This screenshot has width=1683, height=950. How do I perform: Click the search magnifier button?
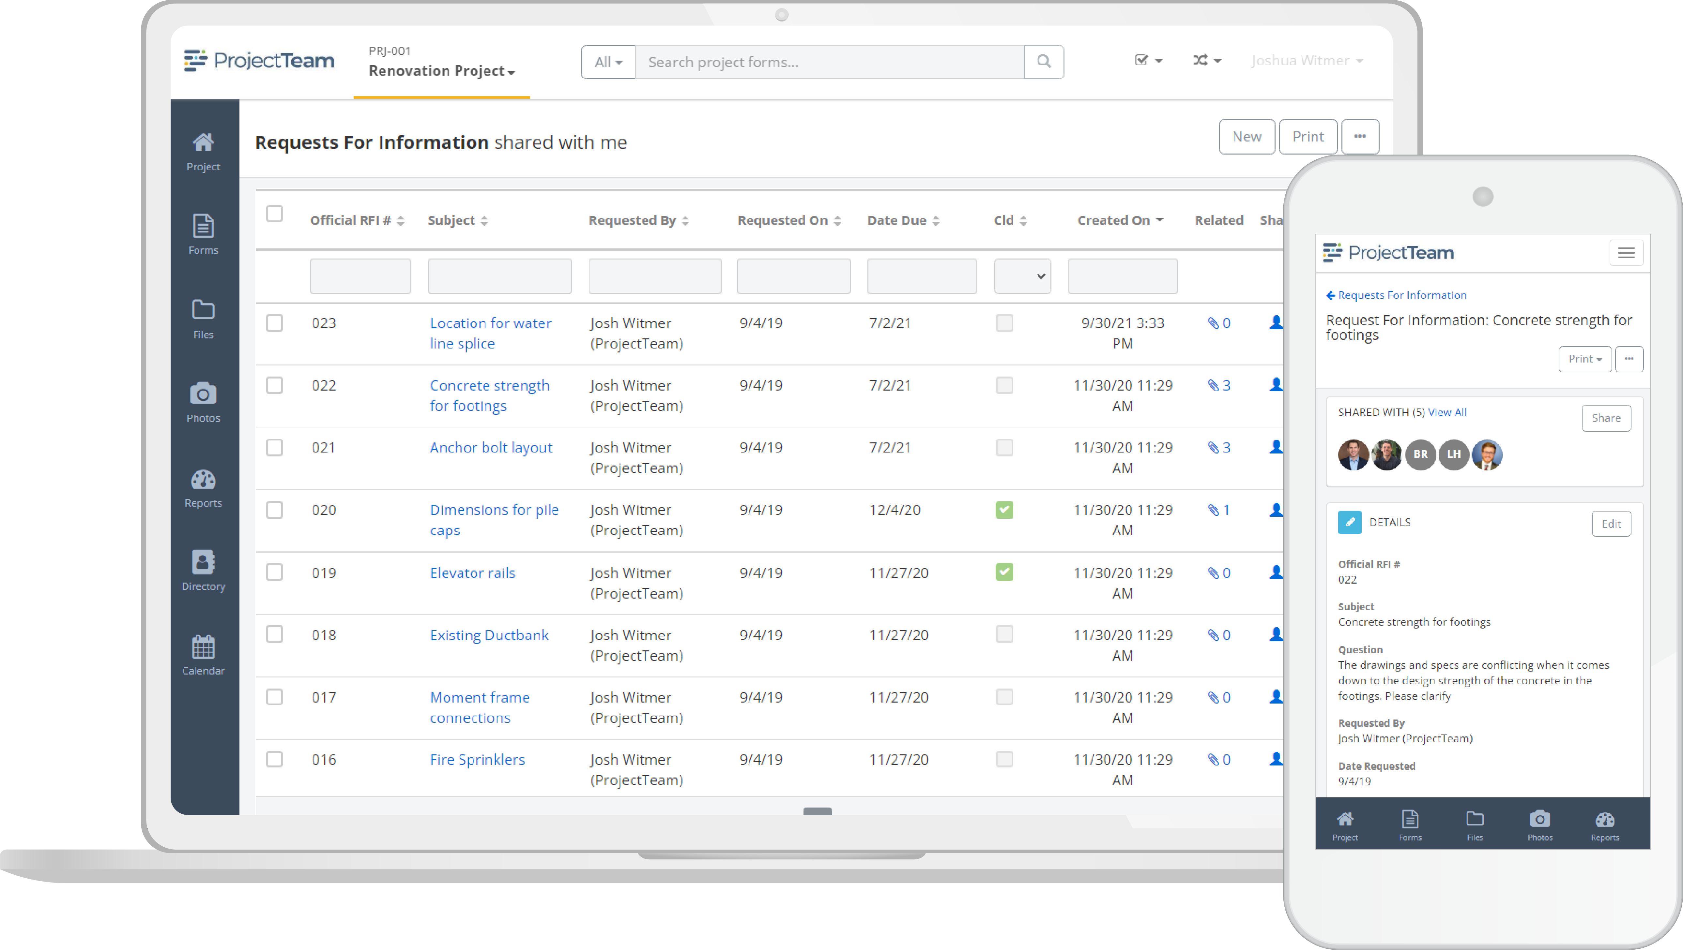(x=1043, y=62)
